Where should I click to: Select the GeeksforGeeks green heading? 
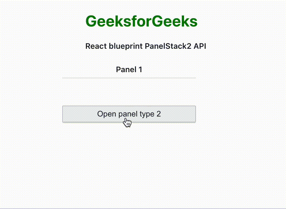[x=141, y=21]
